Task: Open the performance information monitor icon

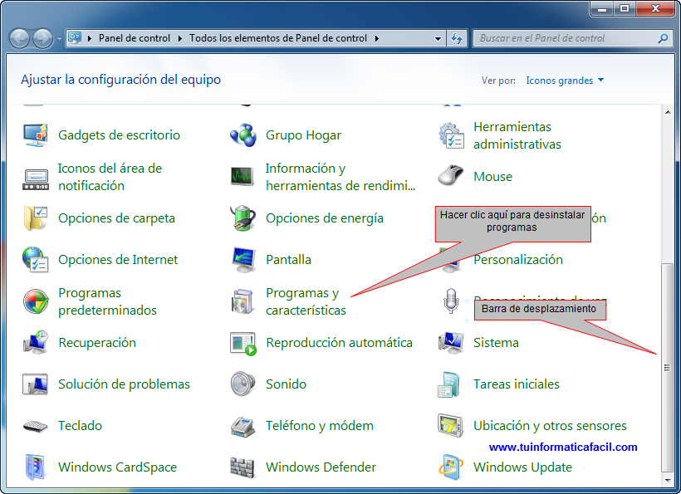Action: [243, 177]
